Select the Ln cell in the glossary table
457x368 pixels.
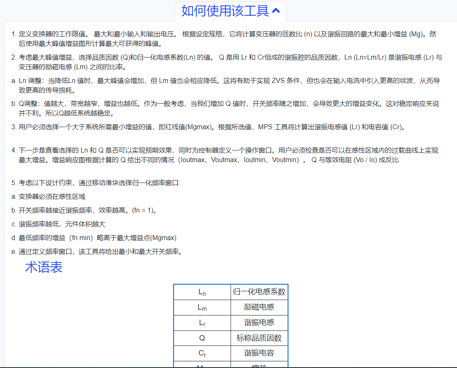pos(202,292)
